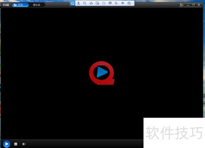
Task: Click the QvodPlayer logo in floating toolbar
Action: coord(72,3)
